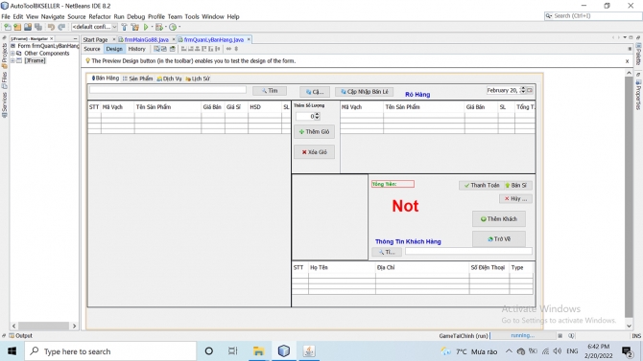Click the first alignment icon after Preview Design
This screenshot has width=643, height=361.
(183, 49)
